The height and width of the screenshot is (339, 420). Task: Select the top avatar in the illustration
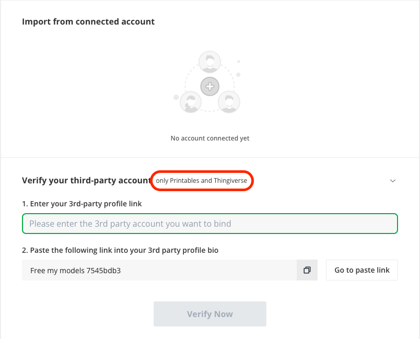coord(209,62)
